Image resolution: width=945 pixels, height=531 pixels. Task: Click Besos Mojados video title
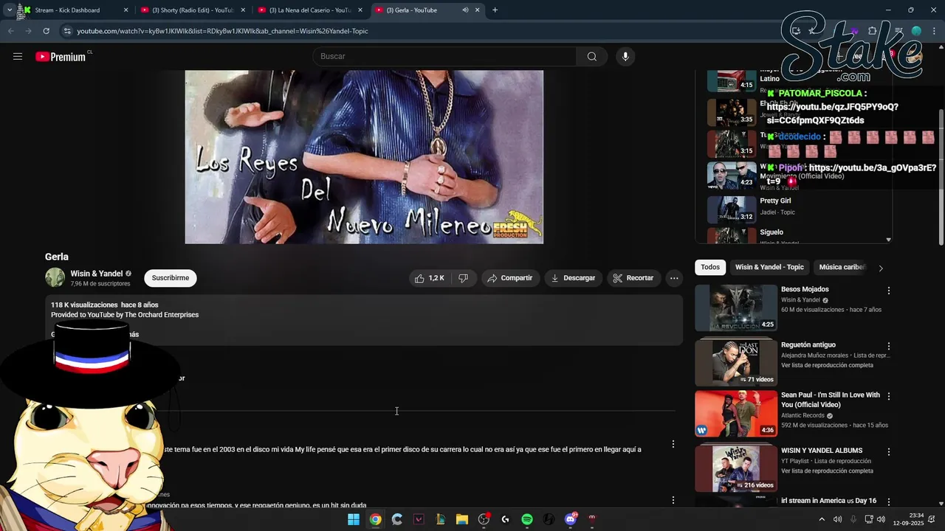805,289
